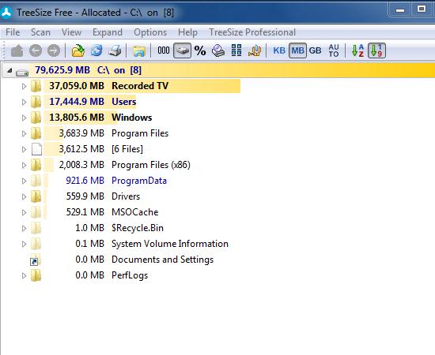Click the [6 Files] blank file icon
The height and width of the screenshot is (355, 435).
coord(36,149)
